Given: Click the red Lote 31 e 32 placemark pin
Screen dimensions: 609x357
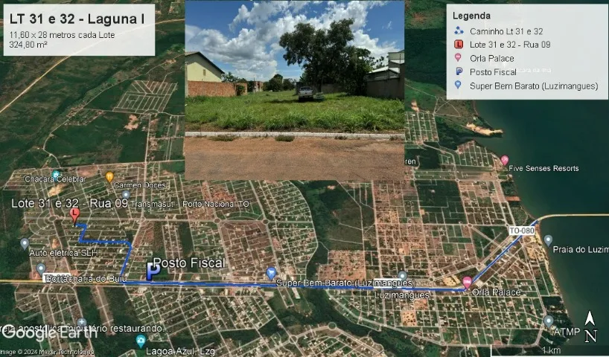Looking at the screenshot, I should pos(74,215).
